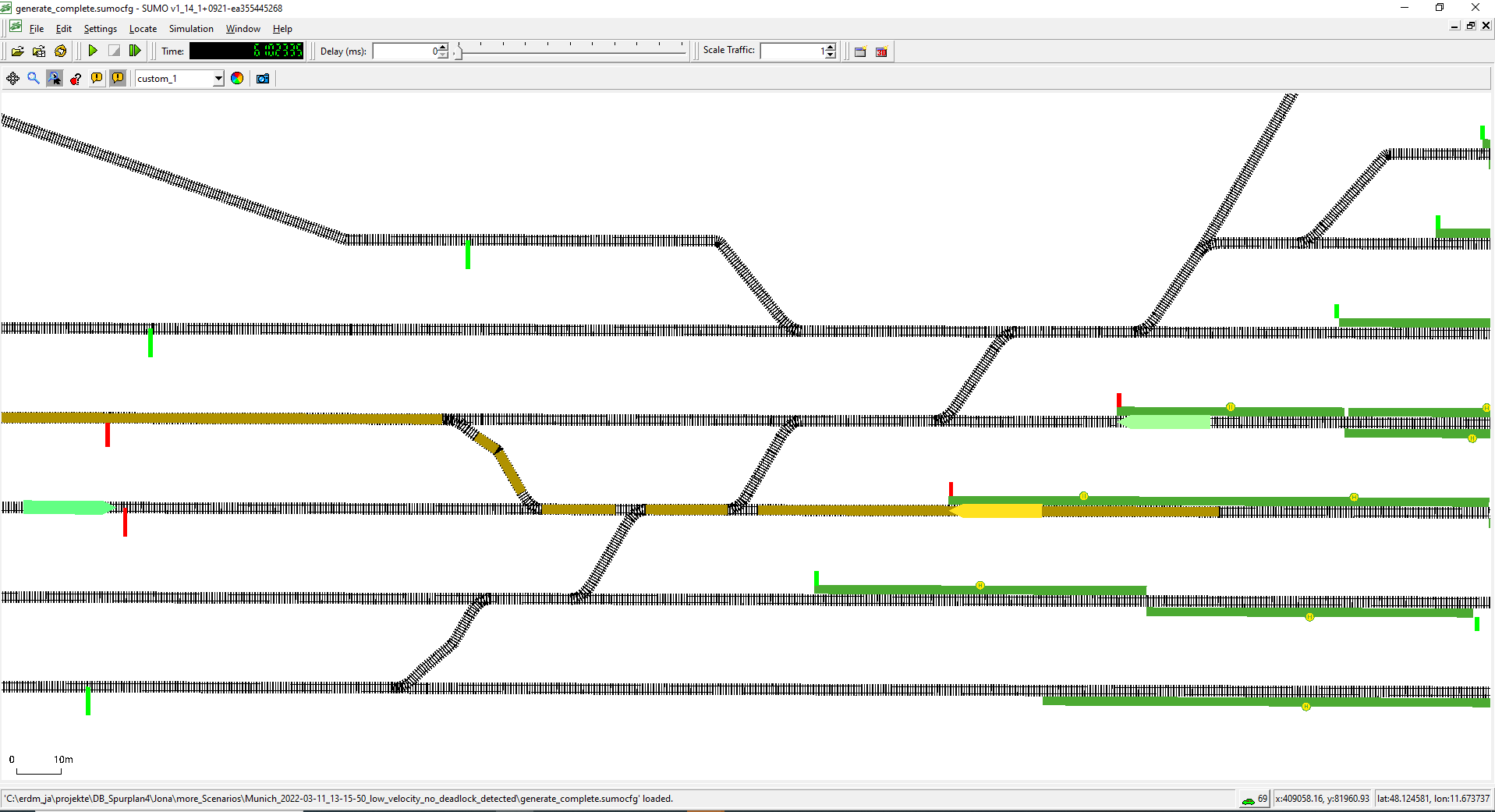The height and width of the screenshot is (812, 1495).
Task: Click the recenter view icon
Action: coord(13,79)
